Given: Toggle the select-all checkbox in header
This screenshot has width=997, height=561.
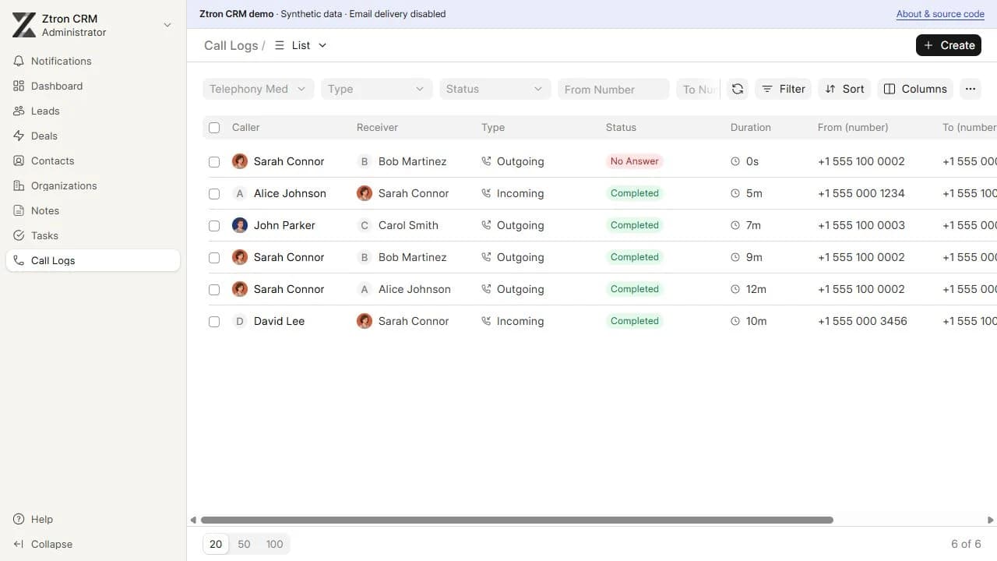Looking at the screenshot, I should tap(214, 128).
